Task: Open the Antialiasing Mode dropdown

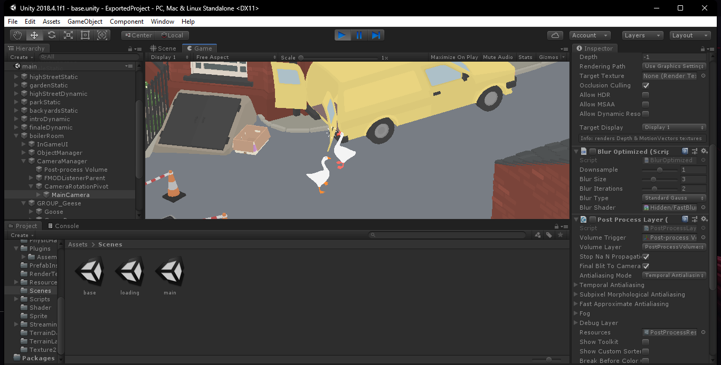Action: [674, 275]
